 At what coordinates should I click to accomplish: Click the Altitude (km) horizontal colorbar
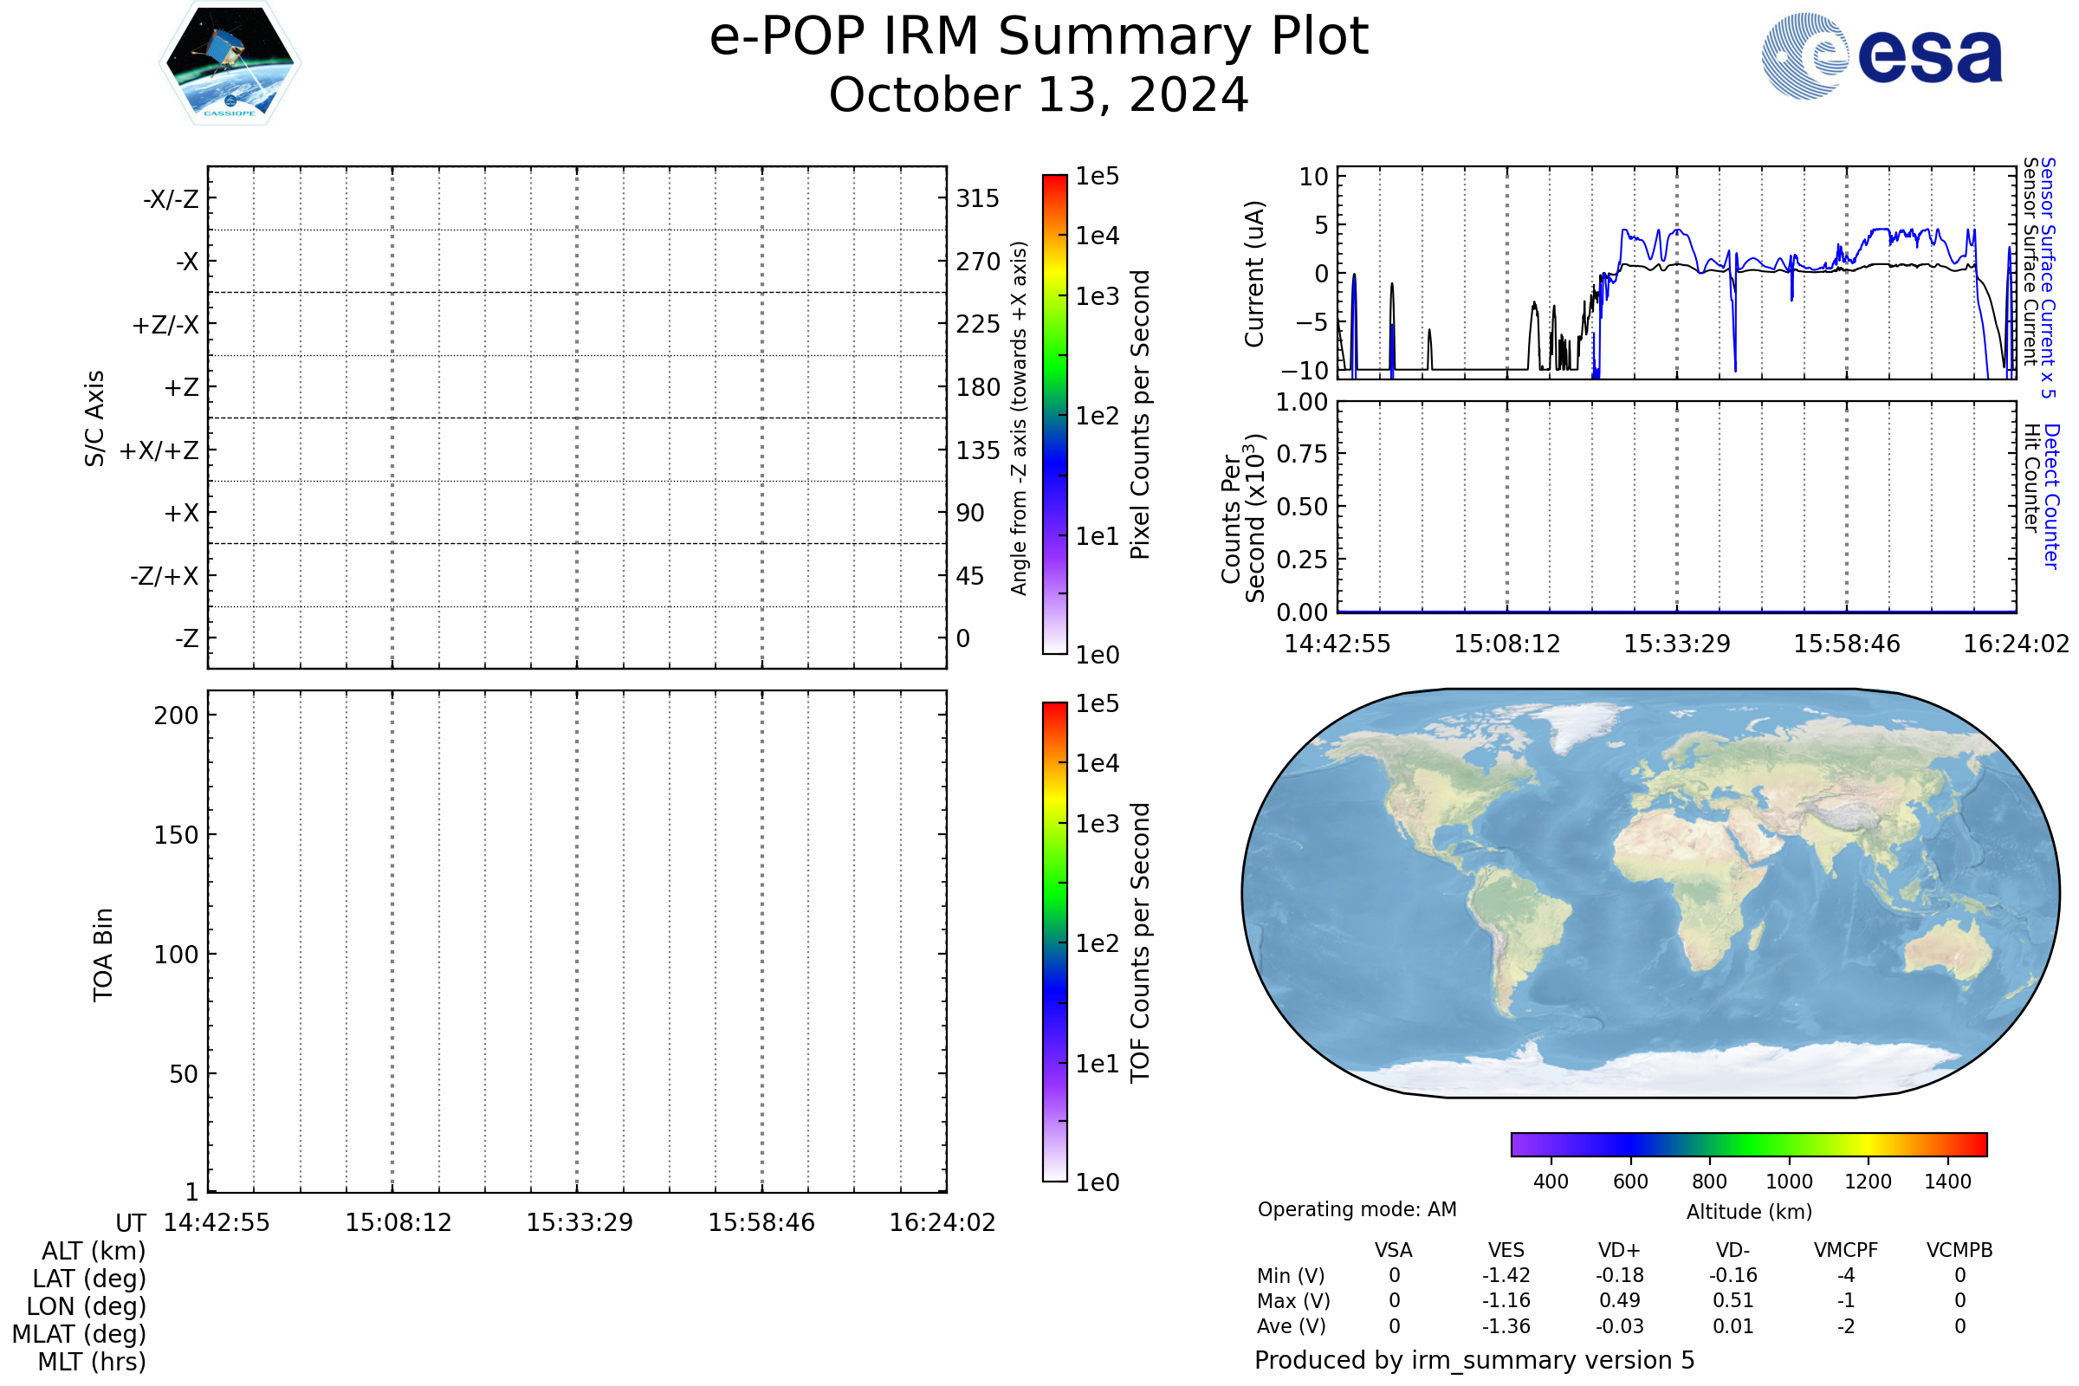point(1748,1143)
